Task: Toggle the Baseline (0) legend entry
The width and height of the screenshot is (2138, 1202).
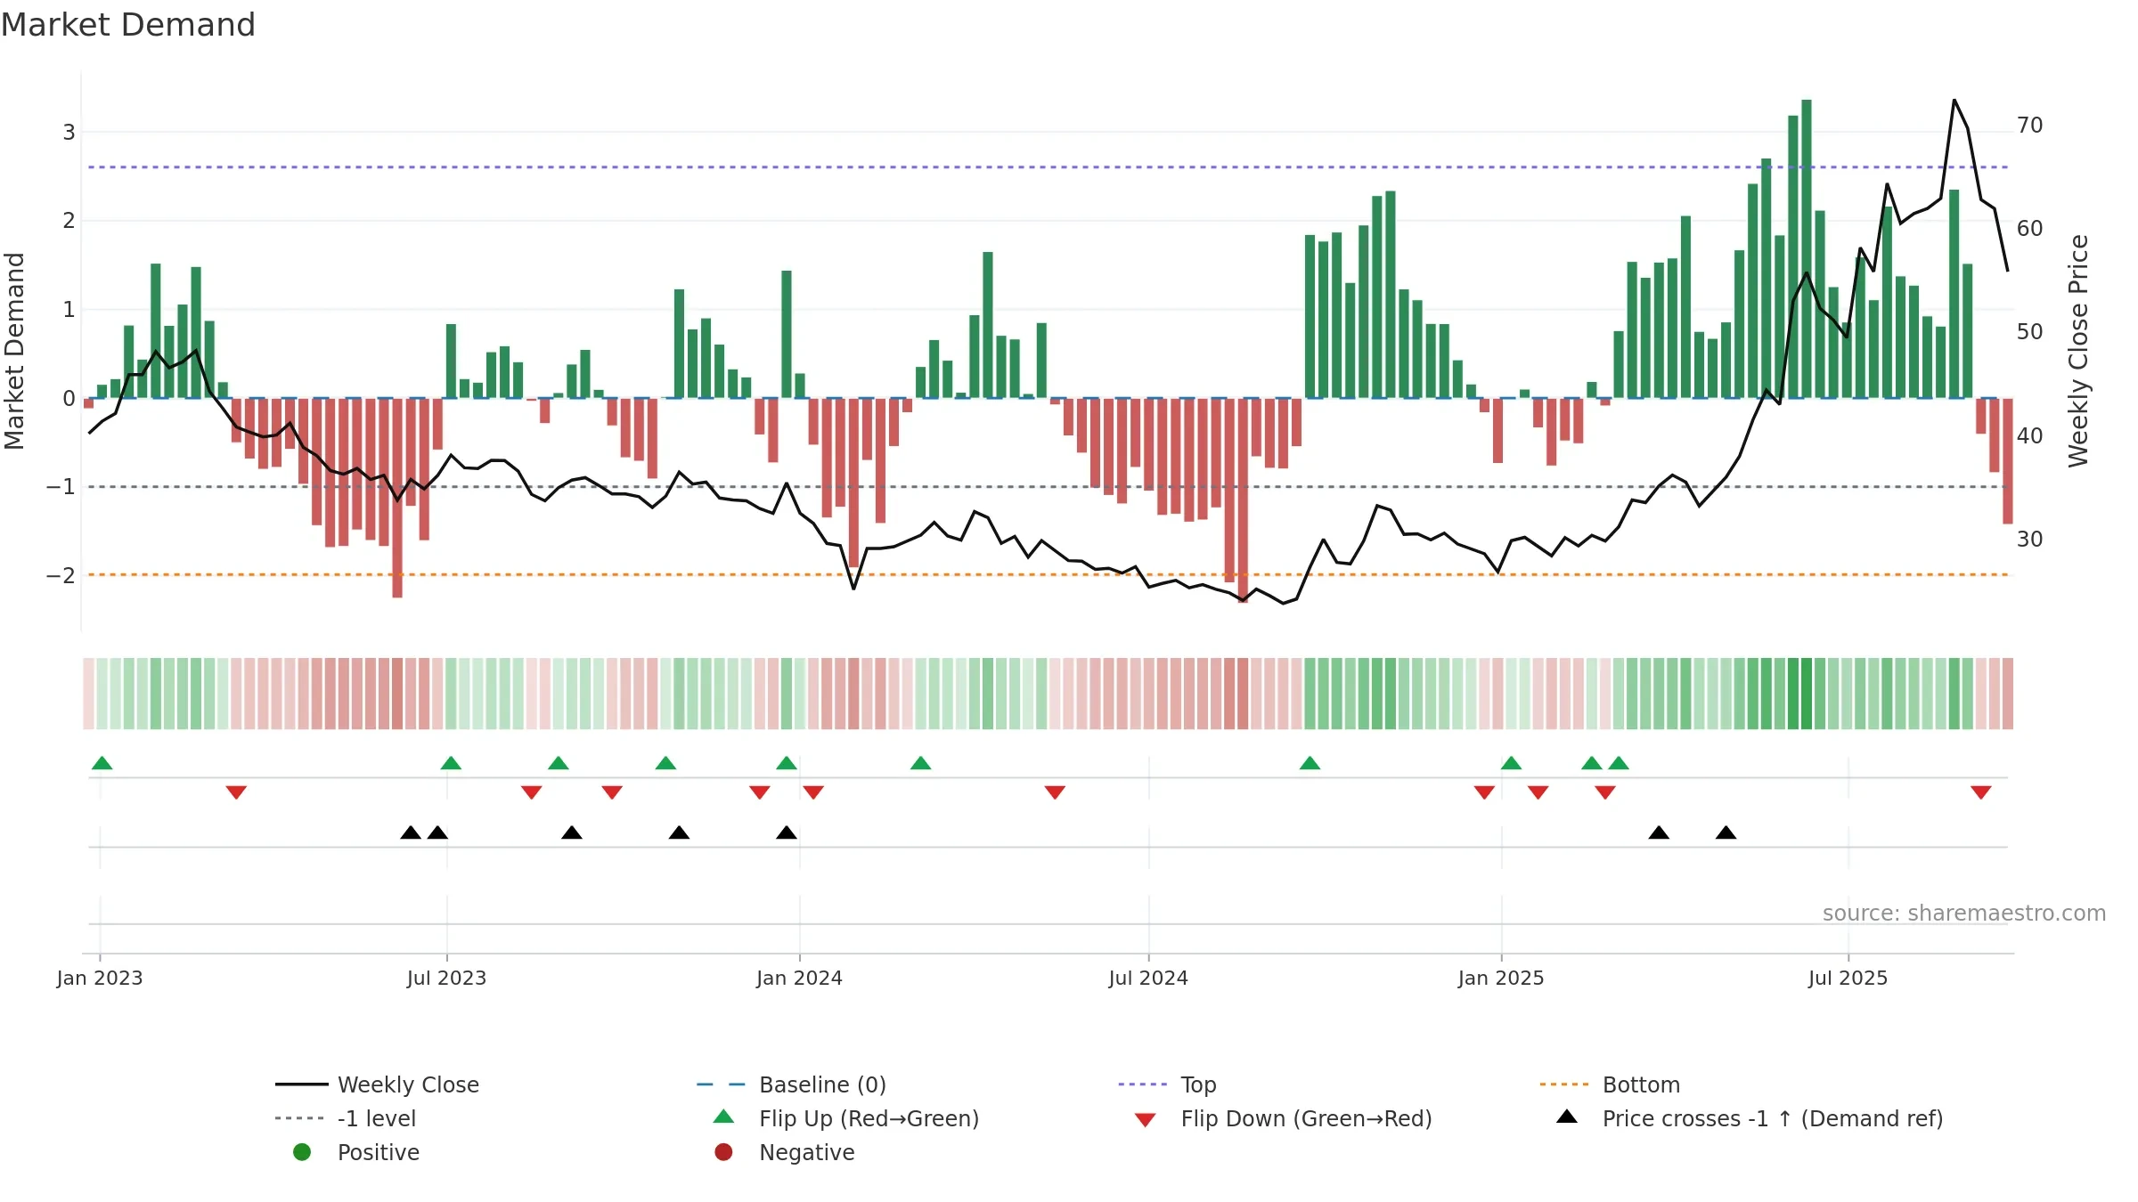Action: coord(791,1084)
